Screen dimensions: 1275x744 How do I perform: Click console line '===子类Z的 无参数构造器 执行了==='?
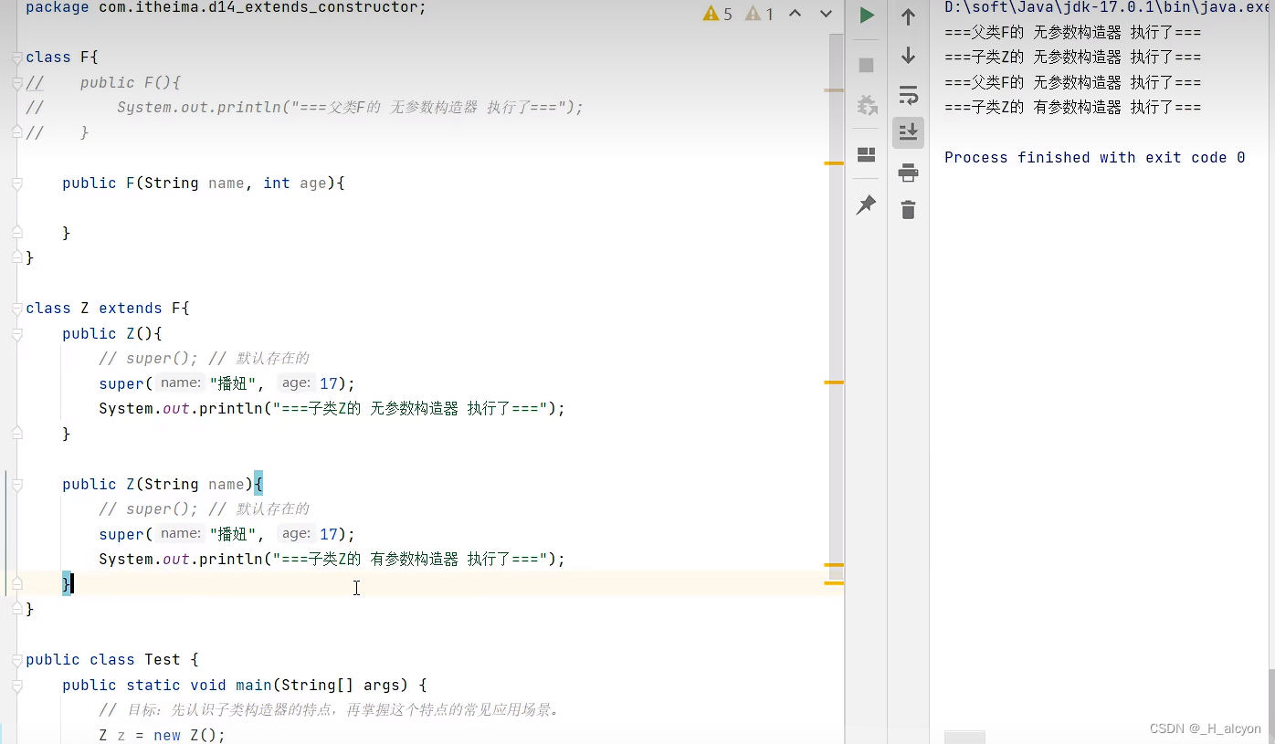click(x=1072, y=58)
